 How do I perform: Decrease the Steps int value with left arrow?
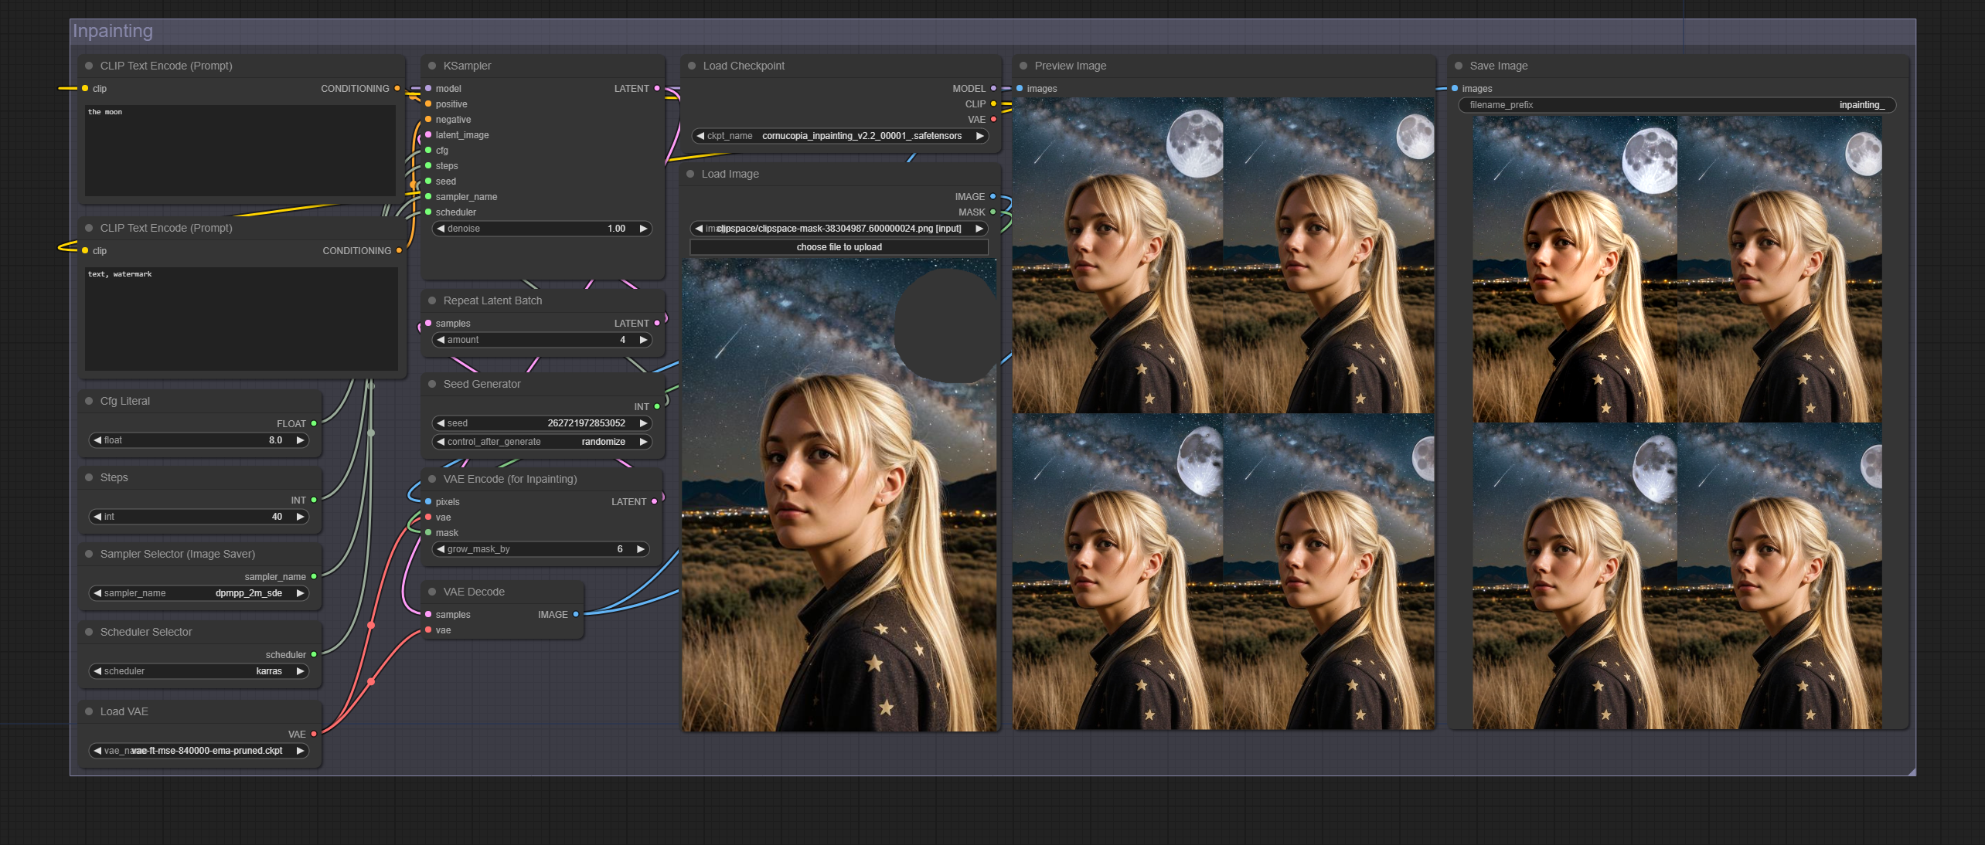97,517
